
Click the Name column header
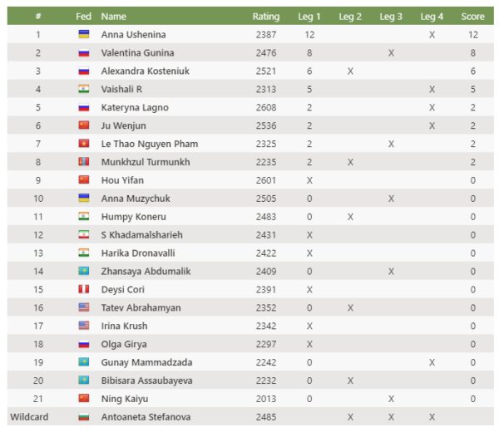coord(114,16)
